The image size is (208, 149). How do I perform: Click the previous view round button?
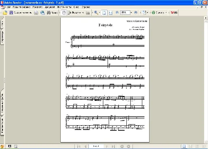click(x=122, y=146)
